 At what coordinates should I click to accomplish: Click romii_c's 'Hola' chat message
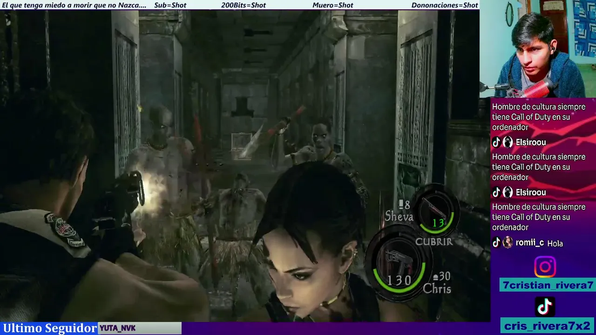point(555,243)
